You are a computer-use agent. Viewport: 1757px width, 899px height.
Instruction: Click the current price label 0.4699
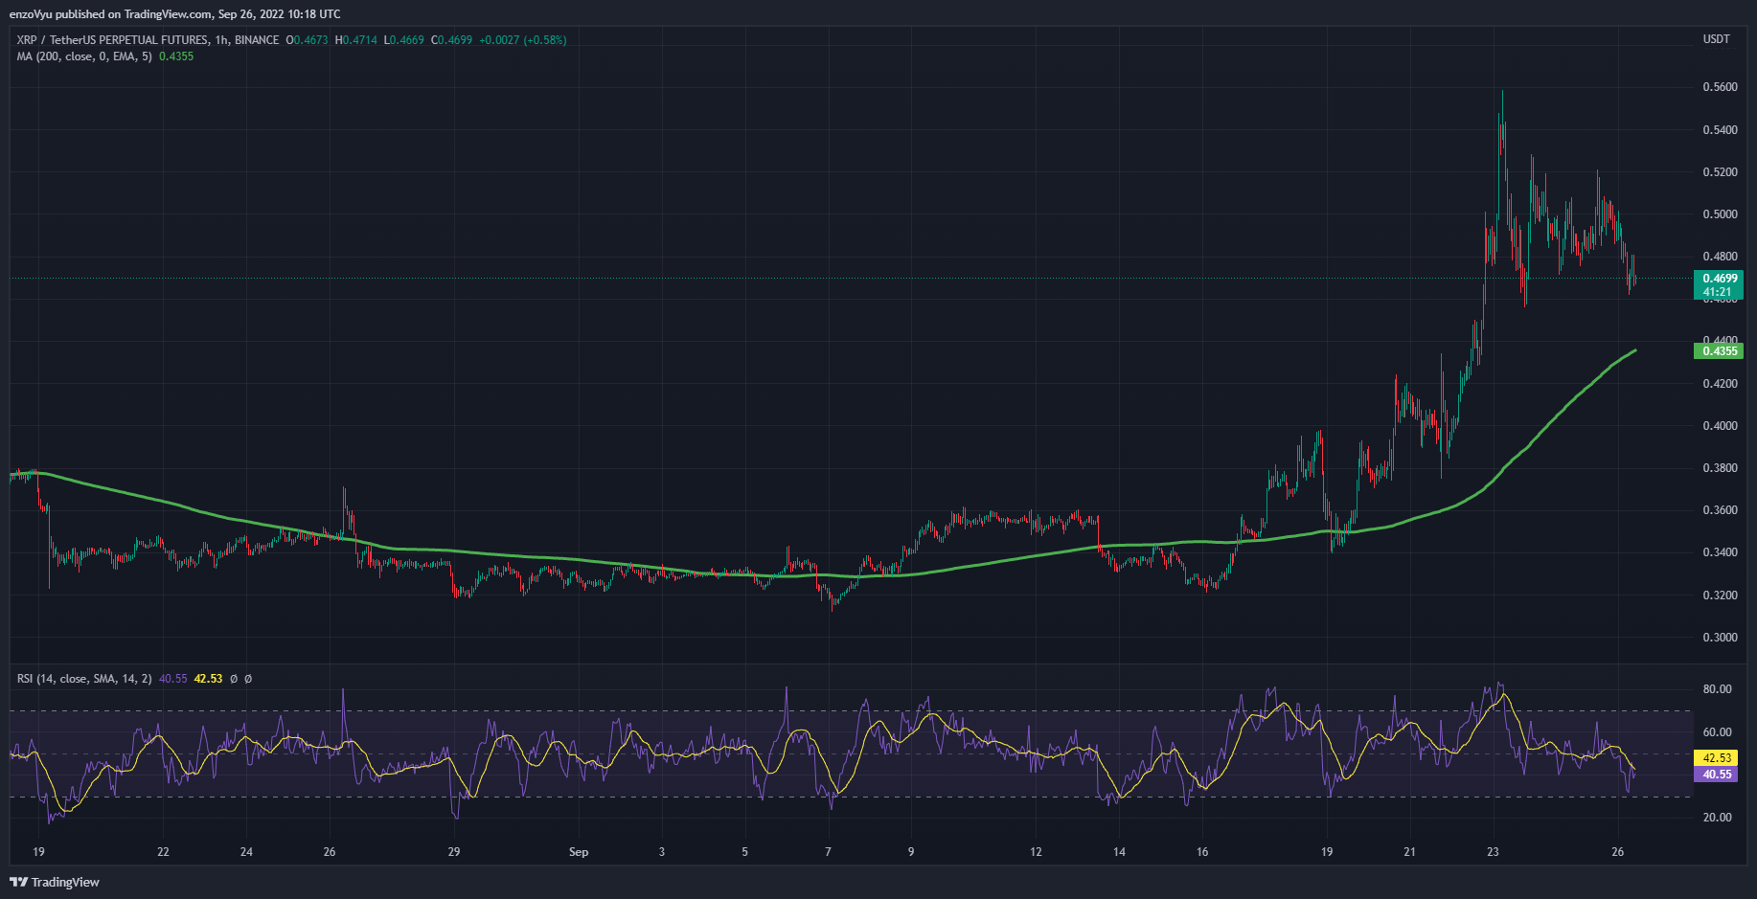point(1720,279)
